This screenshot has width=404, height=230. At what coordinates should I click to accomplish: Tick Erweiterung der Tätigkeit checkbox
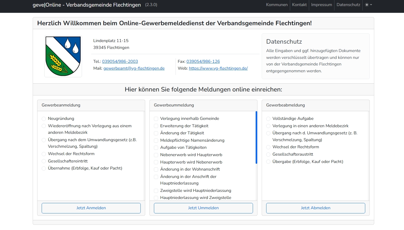pyautogui.click(x=156, y=126)
